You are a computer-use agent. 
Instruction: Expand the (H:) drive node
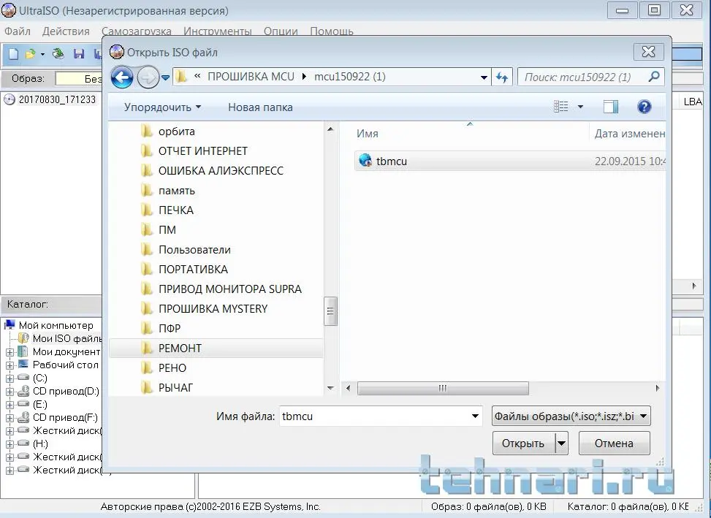pos(9,443)
